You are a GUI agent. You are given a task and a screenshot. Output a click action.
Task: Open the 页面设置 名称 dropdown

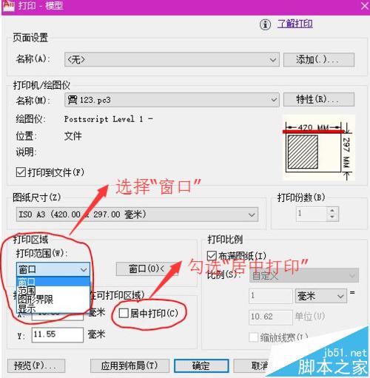click(172, 59)
